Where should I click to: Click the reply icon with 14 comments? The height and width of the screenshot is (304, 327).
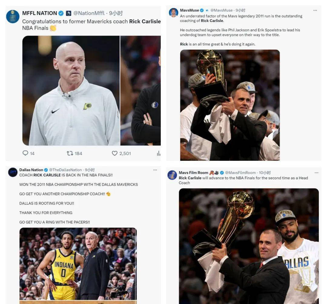(25, 153)
